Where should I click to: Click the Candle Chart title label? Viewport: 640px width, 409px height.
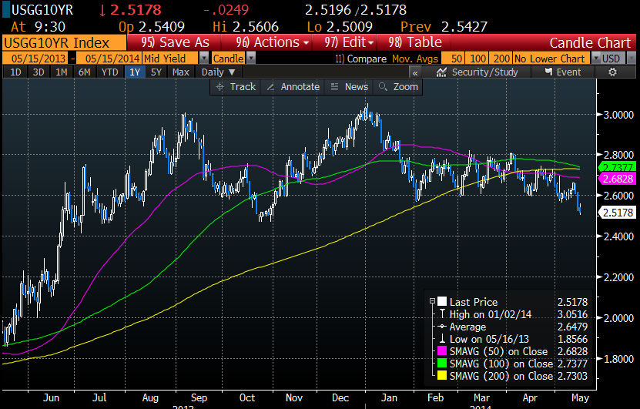590,43
